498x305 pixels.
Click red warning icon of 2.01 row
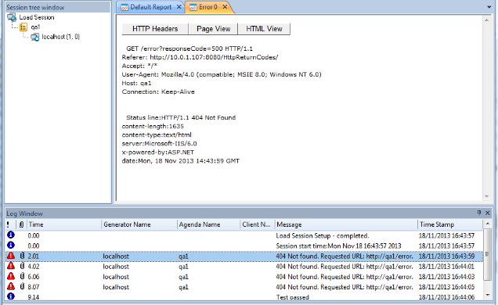point(11,256)
